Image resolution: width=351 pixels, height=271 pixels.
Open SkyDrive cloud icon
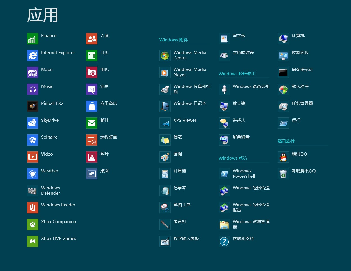(33, 123)
